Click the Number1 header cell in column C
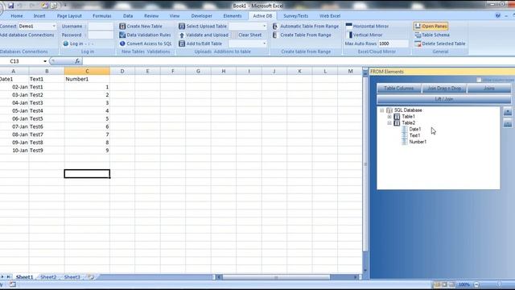 pos(87,79)
